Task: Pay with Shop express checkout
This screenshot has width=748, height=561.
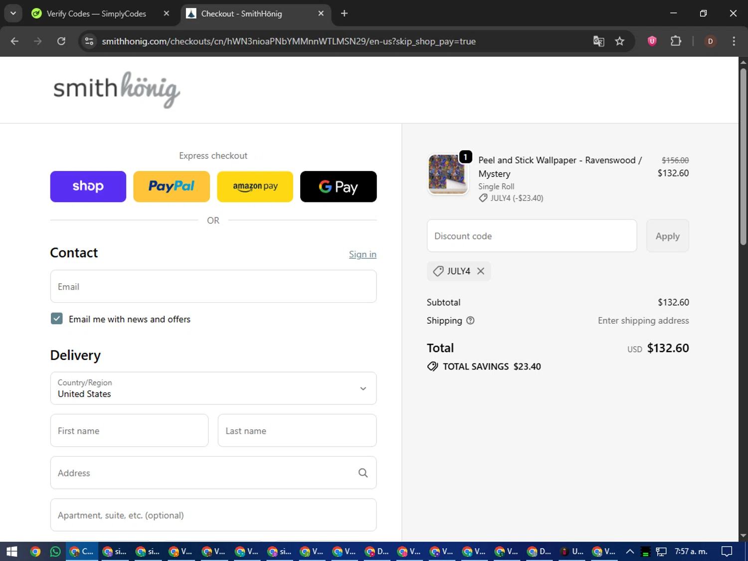Action: click(88, 187)
